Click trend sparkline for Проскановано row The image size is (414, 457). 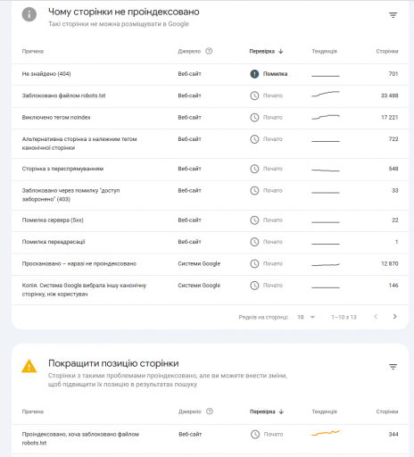326,264
